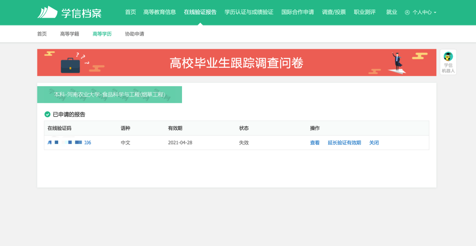Click 关闭 to close the report

coord(374,143)
